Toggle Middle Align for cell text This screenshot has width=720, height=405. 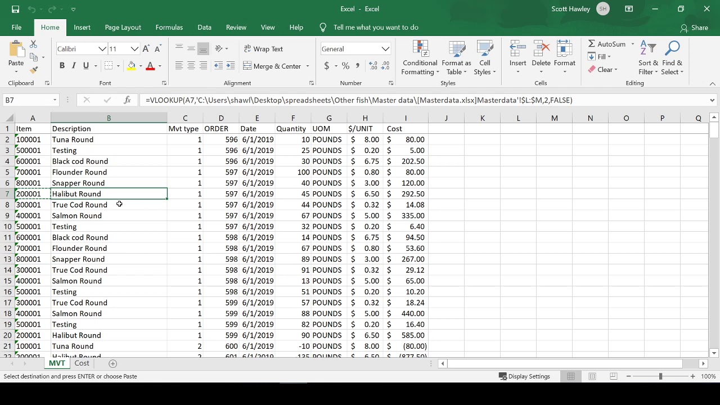pyautogui.click(x=191, y=49)
